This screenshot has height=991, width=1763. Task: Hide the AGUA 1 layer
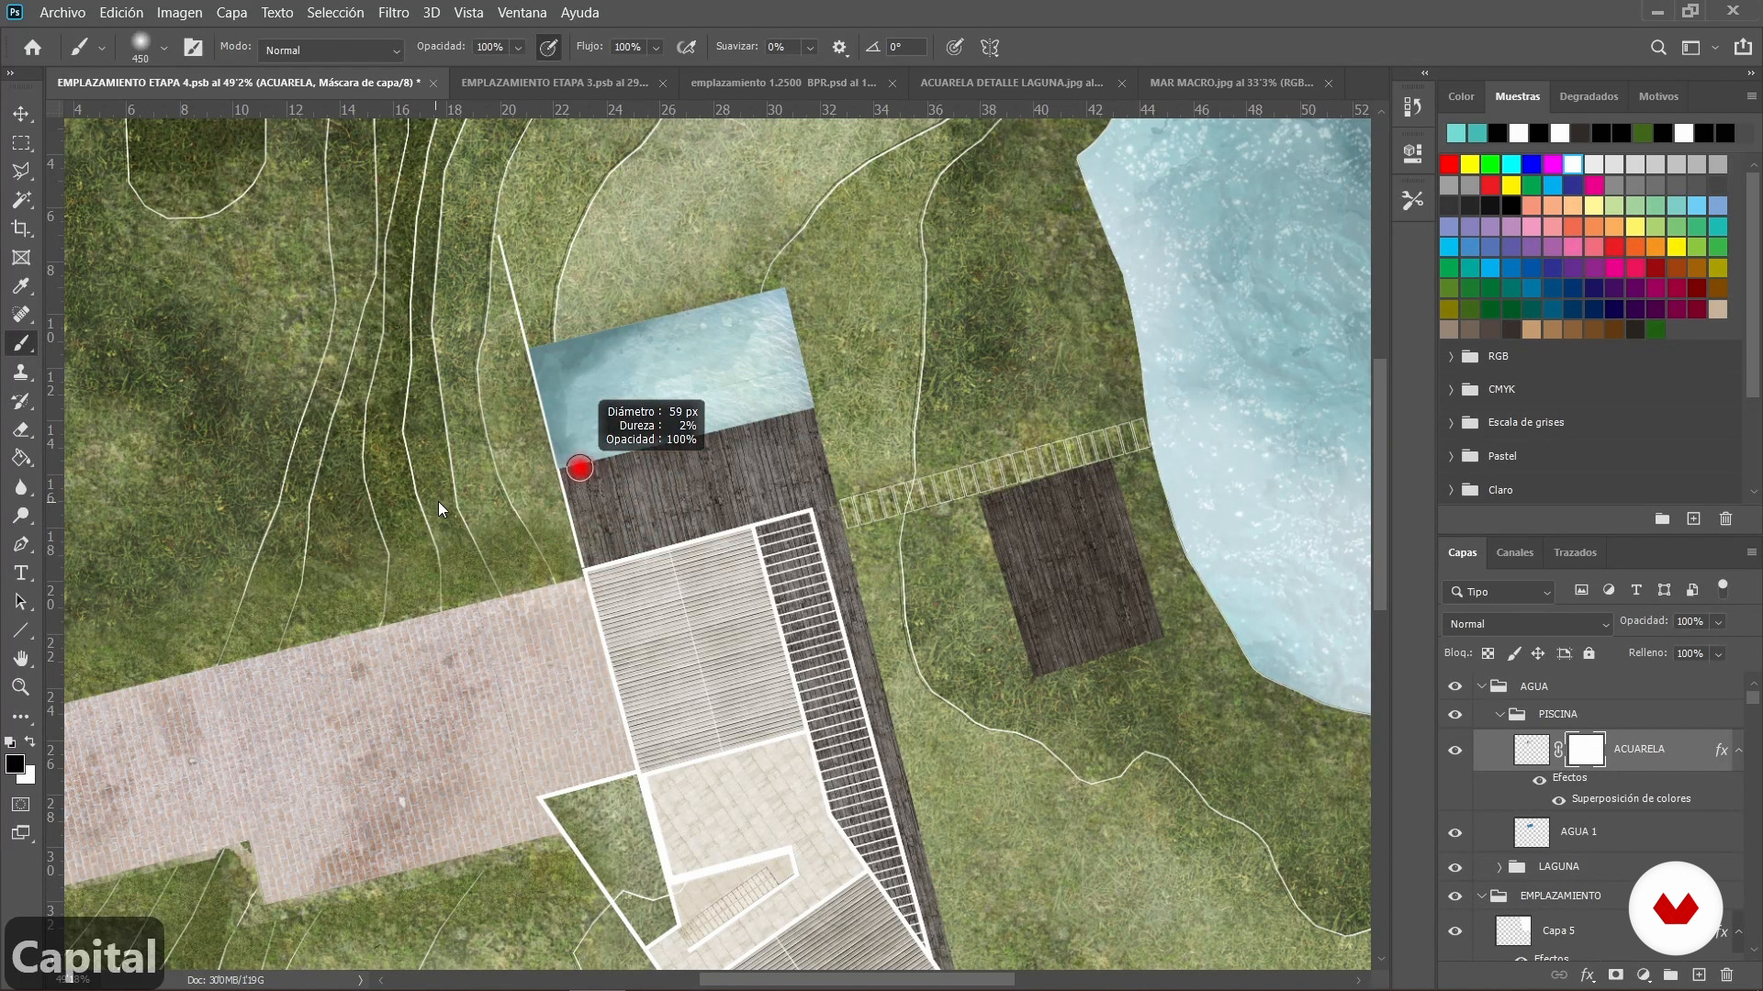1455,832
